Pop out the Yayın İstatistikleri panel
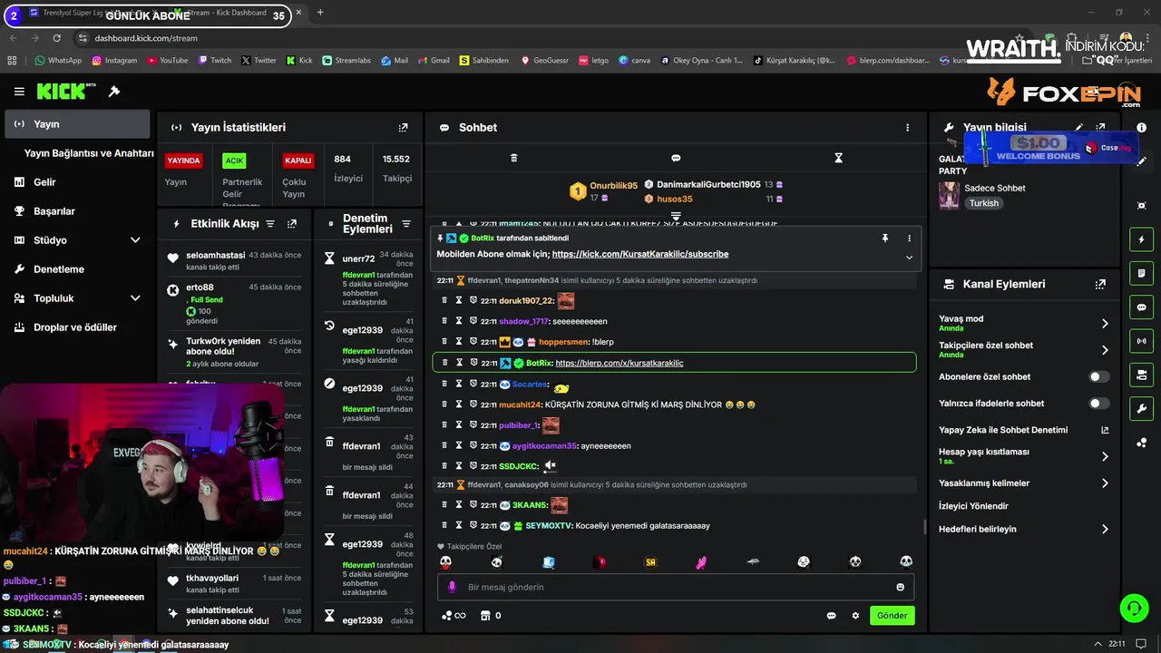Image resolution: width=1161 pixels, height=653 pixels. pyautogui.click(x=404, y=128)
